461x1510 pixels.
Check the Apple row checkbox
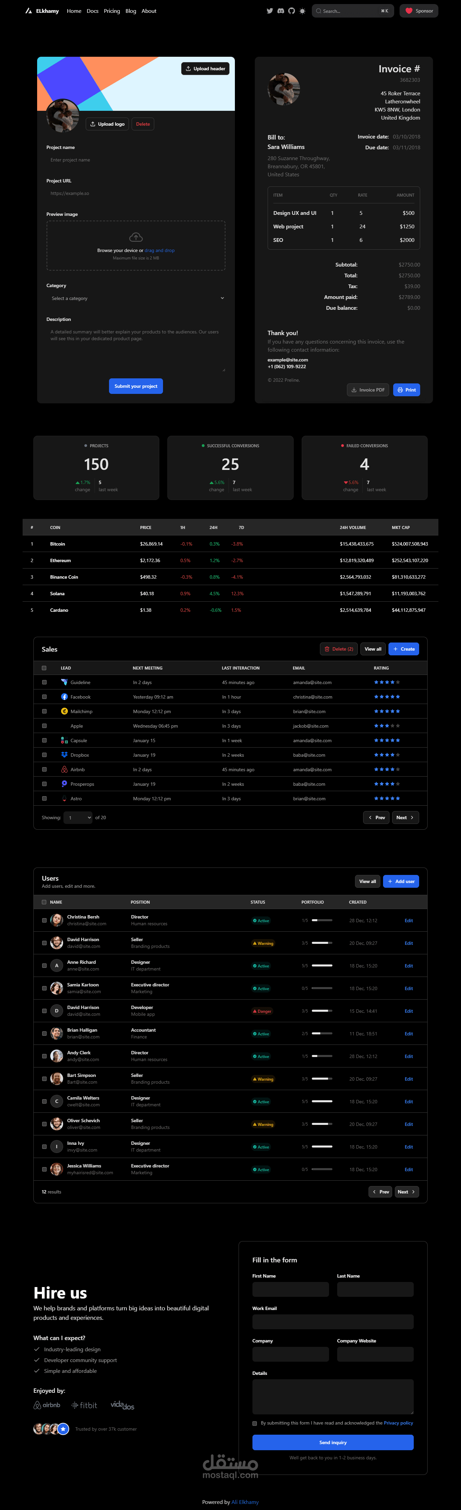[x=44, y=726]
